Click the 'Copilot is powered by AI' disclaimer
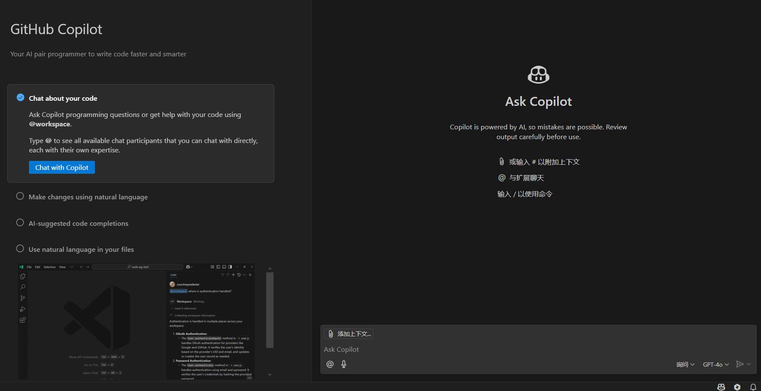Screen dimensions: 761x391 click(538, 132)
